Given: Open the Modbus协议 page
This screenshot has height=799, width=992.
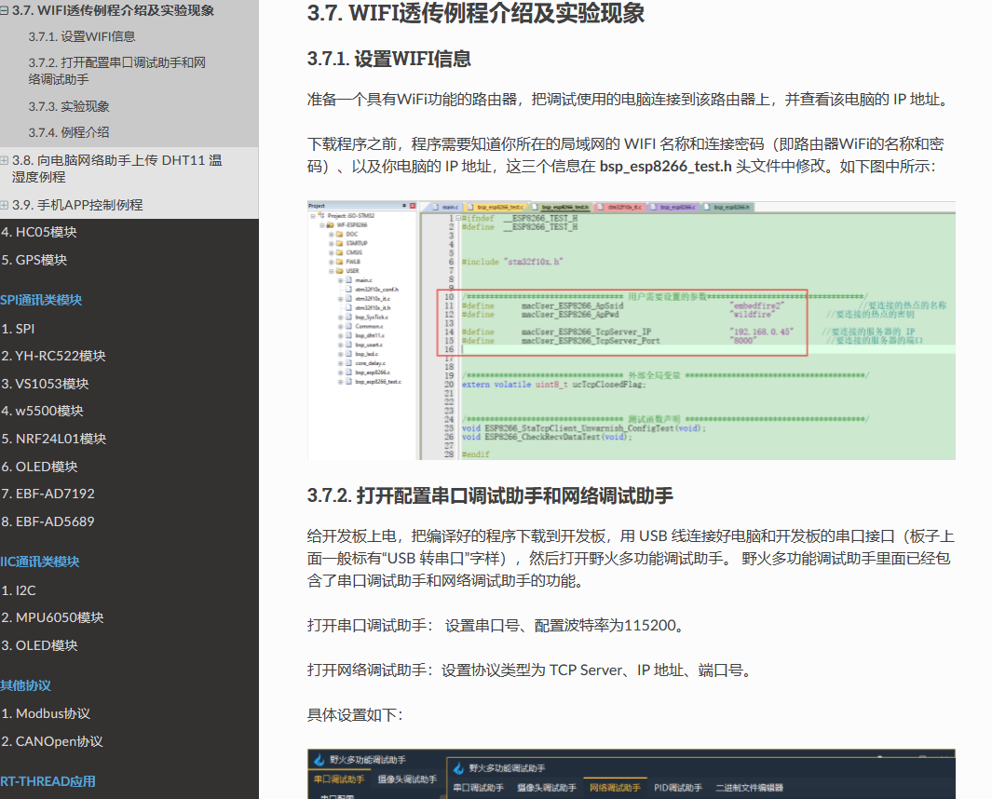Looking at the screenshot, I should (46, 713).
